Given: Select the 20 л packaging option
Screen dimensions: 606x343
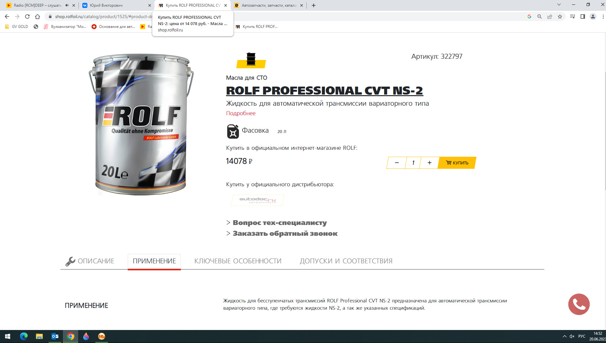Looking at the screenshot, I should pos(282,131).
